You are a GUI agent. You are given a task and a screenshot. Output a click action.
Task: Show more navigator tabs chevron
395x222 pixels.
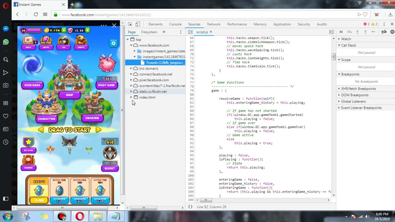pos(164,32)
